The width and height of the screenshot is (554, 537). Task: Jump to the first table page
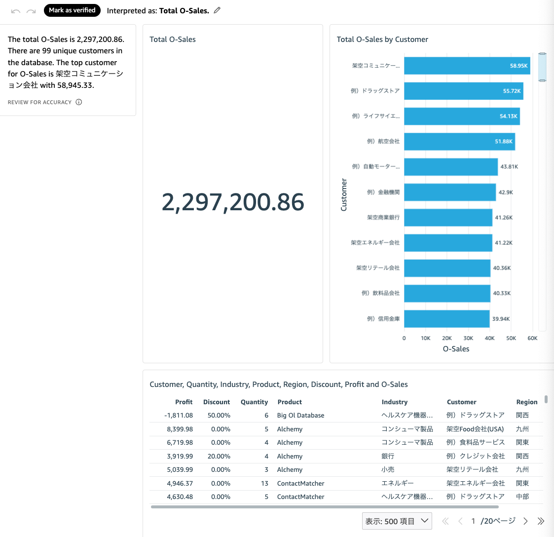[x=445, y=521]
